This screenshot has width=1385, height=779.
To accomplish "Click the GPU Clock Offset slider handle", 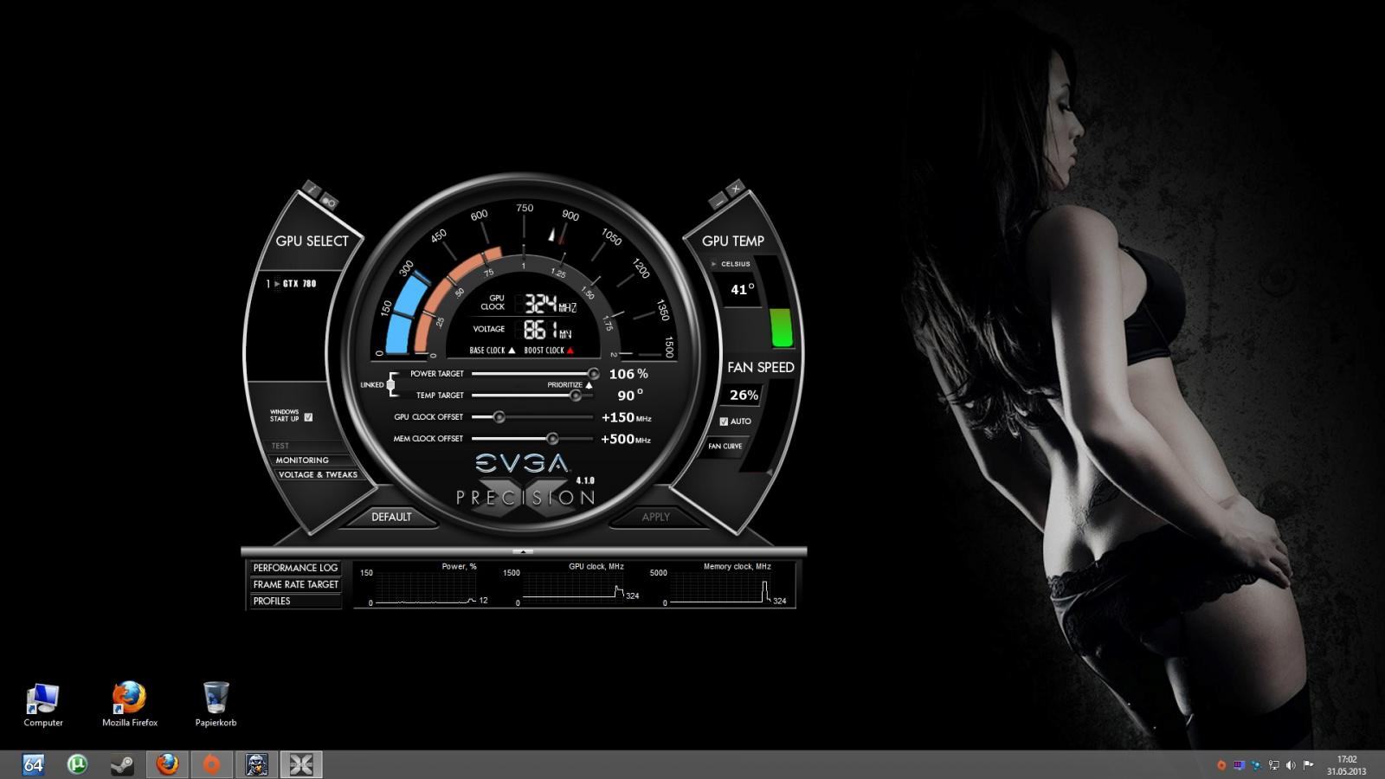I will (499, 417).
